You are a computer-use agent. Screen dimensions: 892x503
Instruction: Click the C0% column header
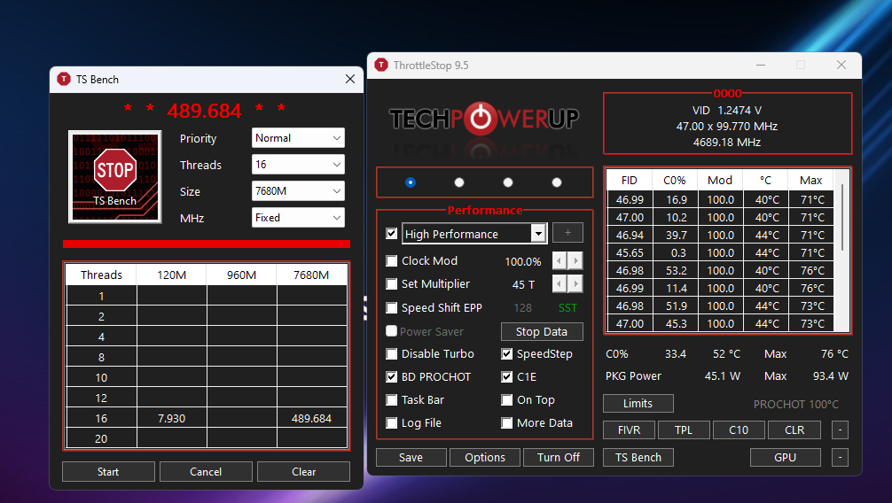pos(675,180)
